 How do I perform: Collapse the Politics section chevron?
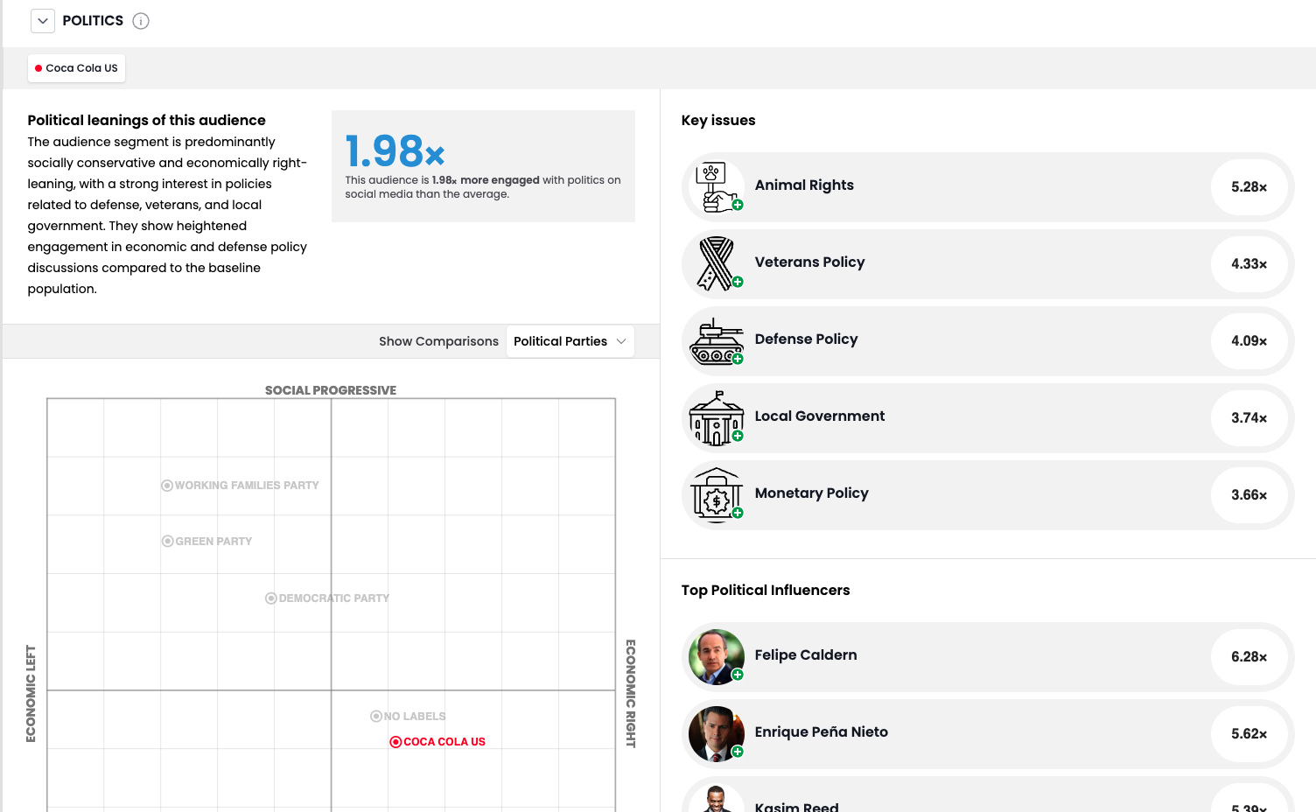pos(43,21)
